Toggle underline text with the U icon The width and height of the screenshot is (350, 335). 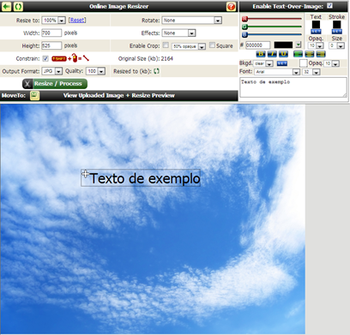[283, 54]
